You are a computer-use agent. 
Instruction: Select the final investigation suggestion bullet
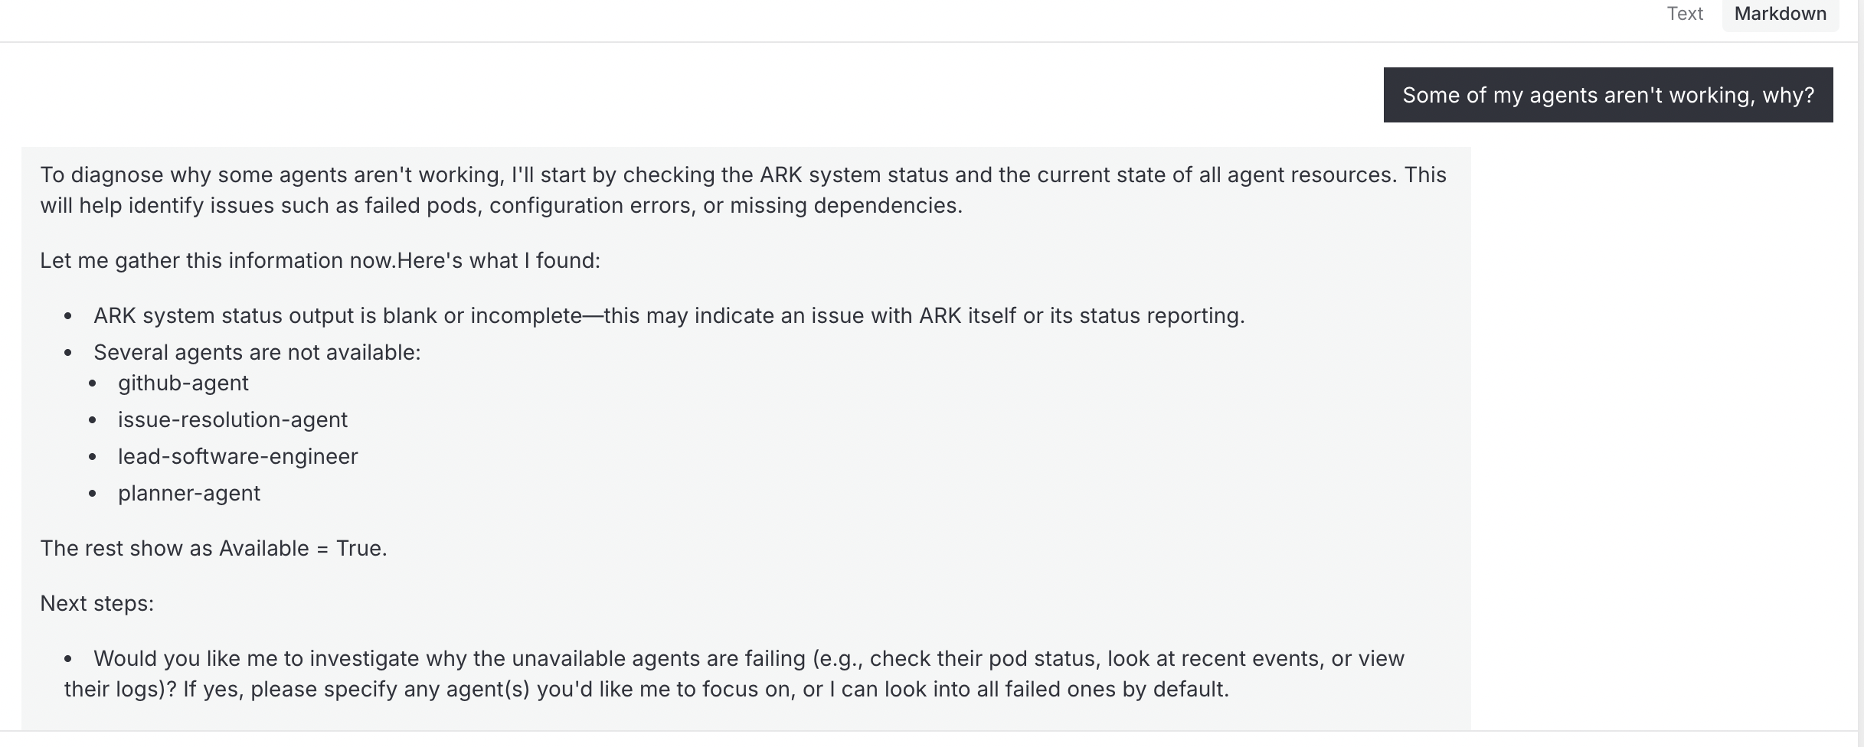(733, 673)
